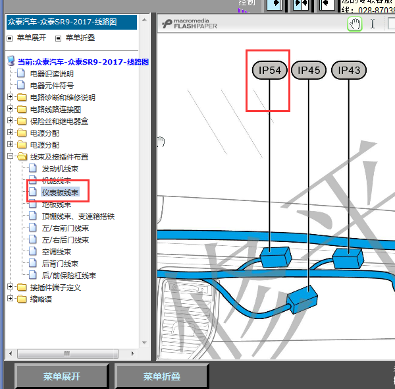Click the horizontal scrollbar right arrow
The width and height of the screenshot is (395, 389).
click(132, 353)
